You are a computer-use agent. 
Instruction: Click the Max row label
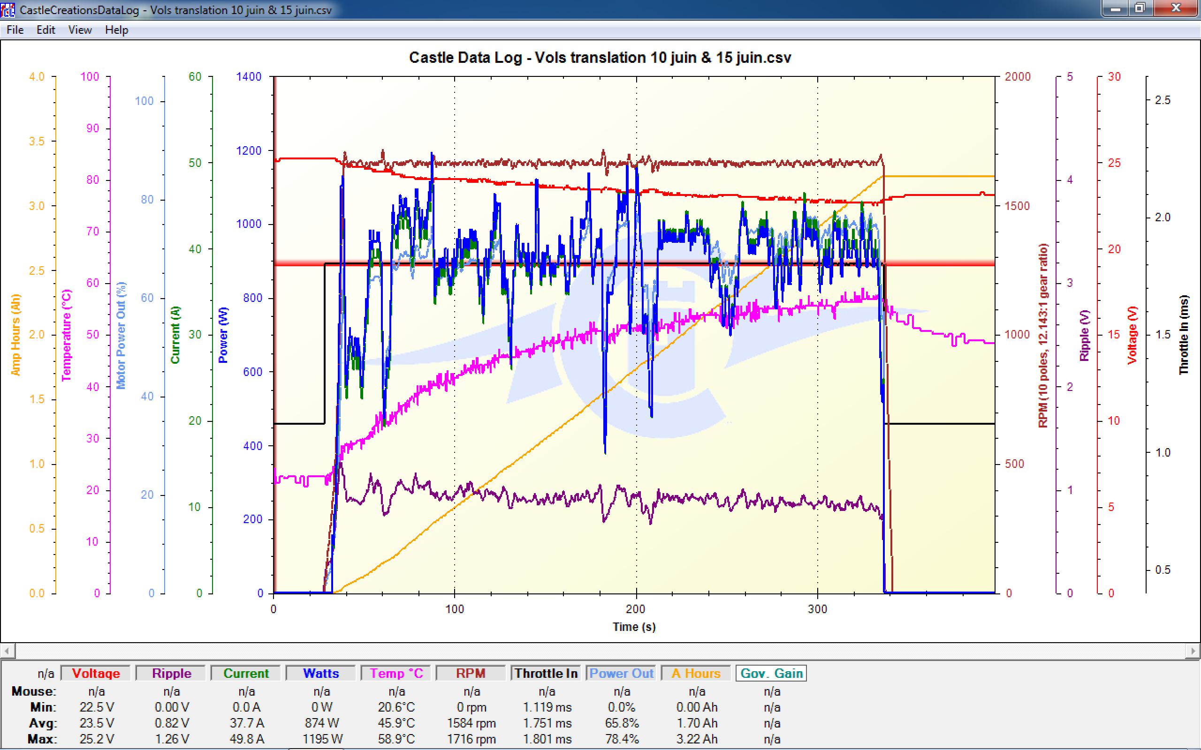pos(42,739)
